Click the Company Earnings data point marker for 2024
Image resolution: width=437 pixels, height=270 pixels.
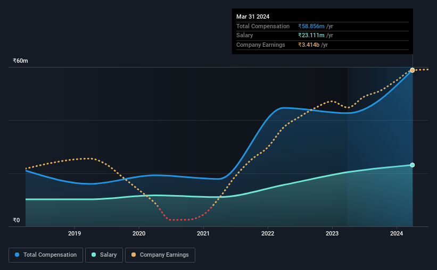click(412, 70)
